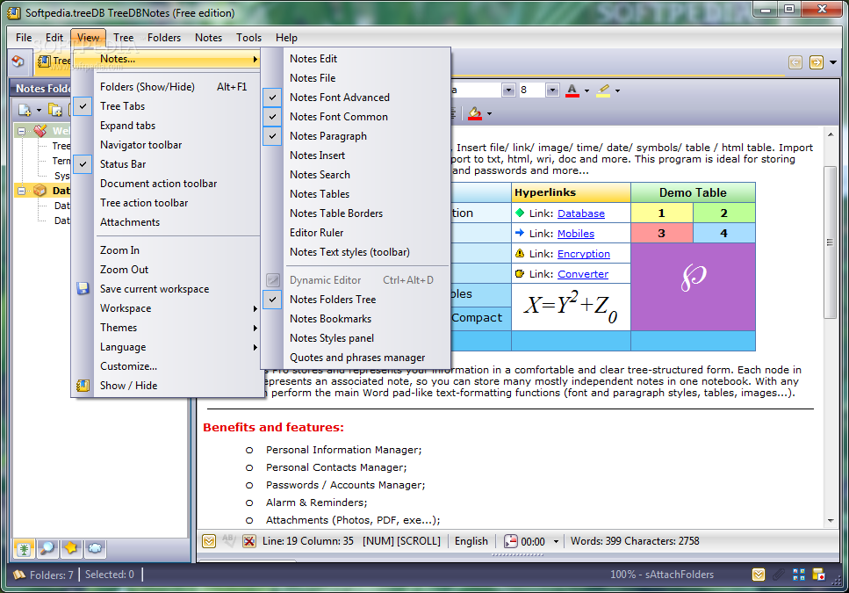This screenshot has width=849, height=593.
Task: Click the notebook icon beside Show / Hide
Action: [x=83, y=386]
